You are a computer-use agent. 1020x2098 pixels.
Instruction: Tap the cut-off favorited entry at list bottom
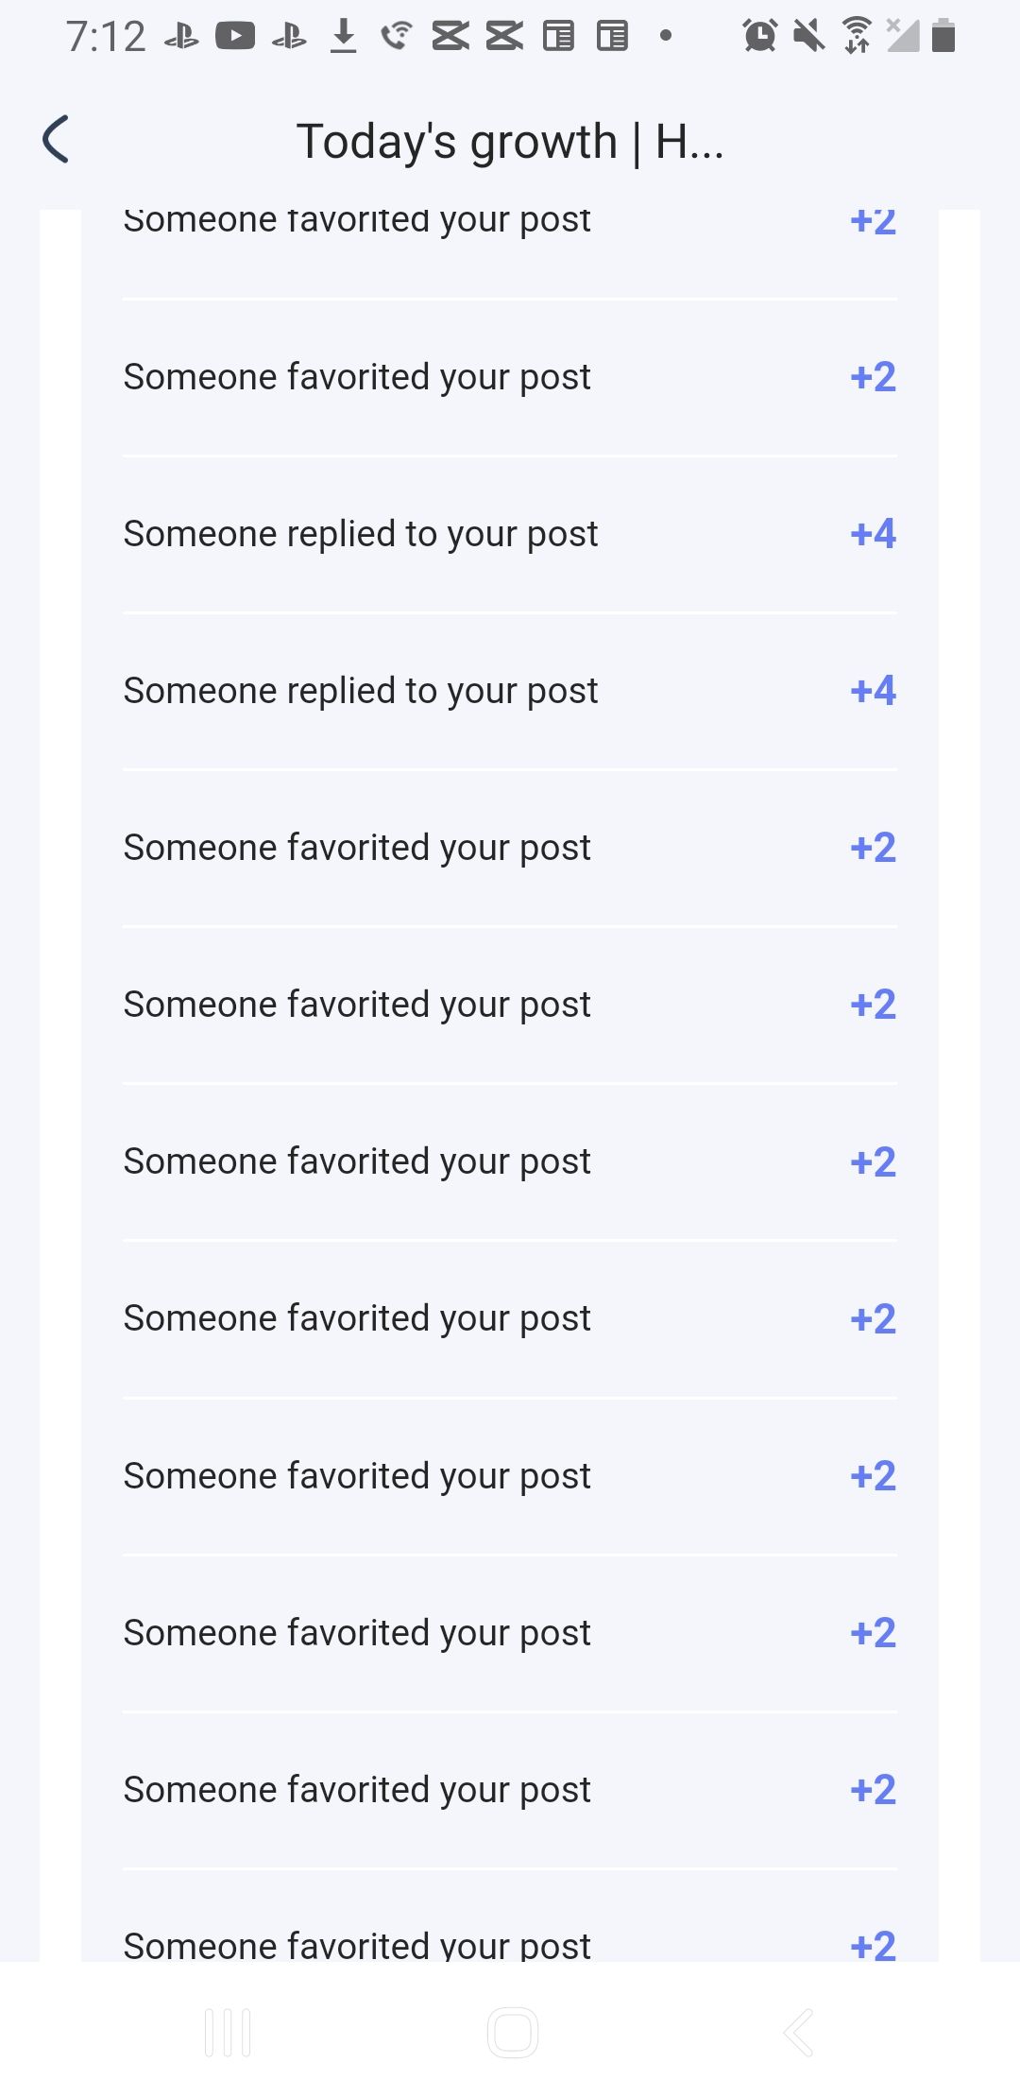click(x=357, y=1943)
